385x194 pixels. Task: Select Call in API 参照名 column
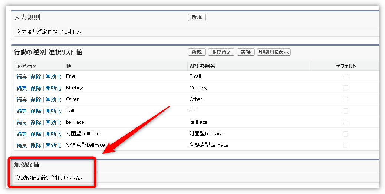click(194, 110)
